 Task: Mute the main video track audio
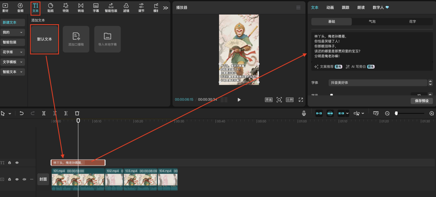(x=24, y=179)
